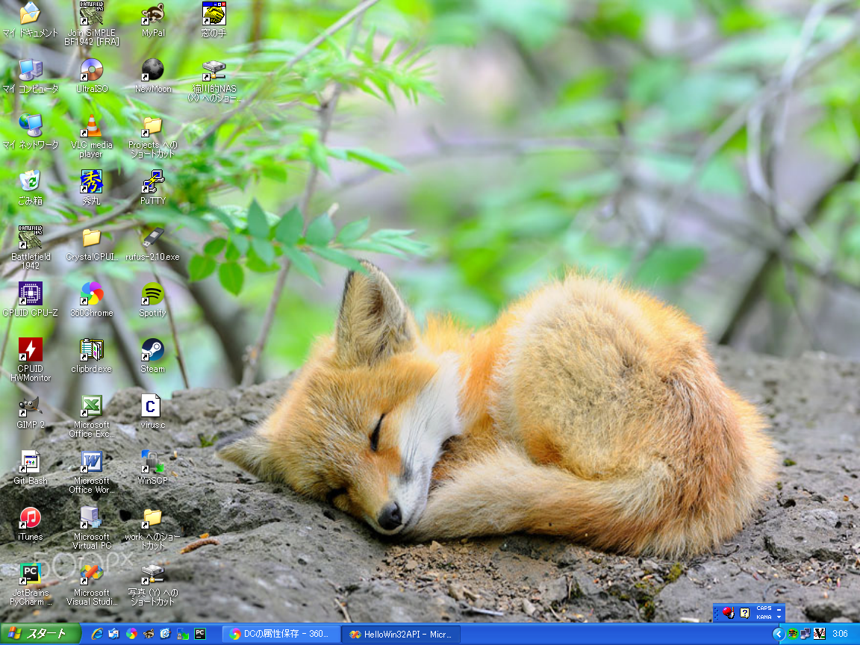Select the MyPal desktop shortcut
The width and height of the screenshot is (860, 645).
[153, 19]
